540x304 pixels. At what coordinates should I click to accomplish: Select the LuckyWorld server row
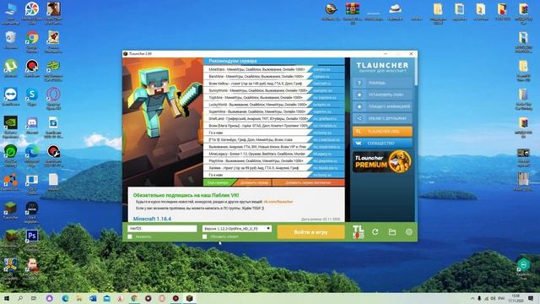click(x=274, y=105)
